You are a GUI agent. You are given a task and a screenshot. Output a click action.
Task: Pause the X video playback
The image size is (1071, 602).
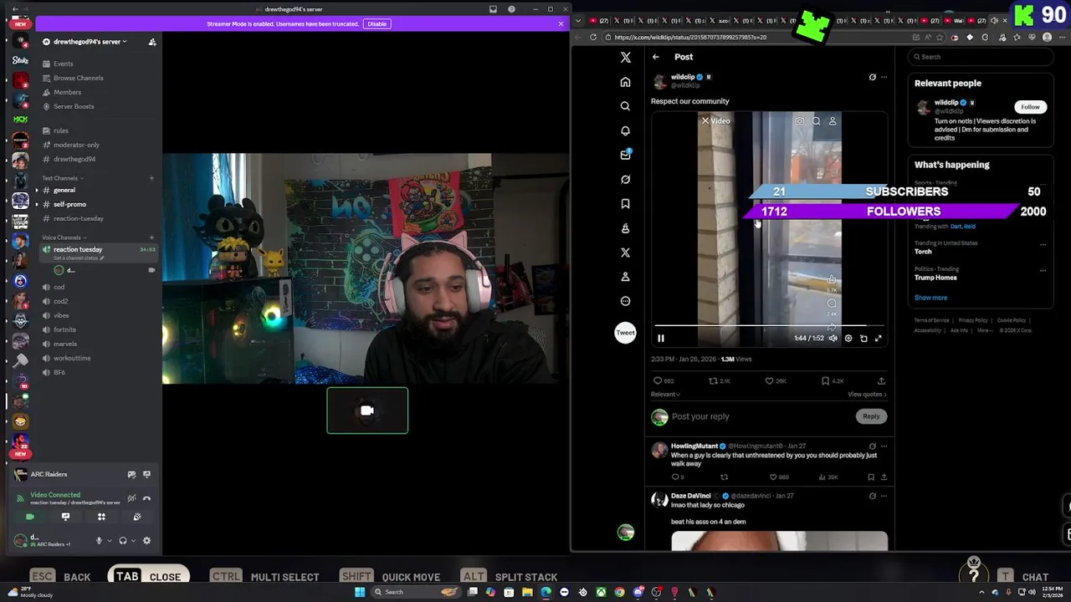click(x=661, y=338)
